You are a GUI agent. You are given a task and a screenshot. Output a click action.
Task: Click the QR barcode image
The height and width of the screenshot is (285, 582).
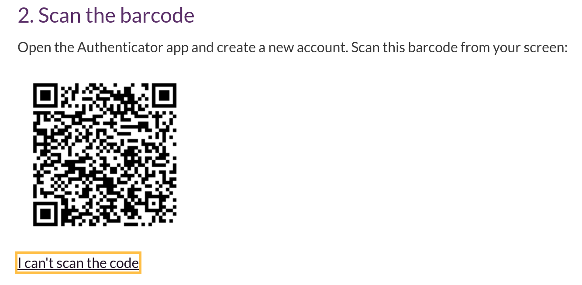coord(105,154)
